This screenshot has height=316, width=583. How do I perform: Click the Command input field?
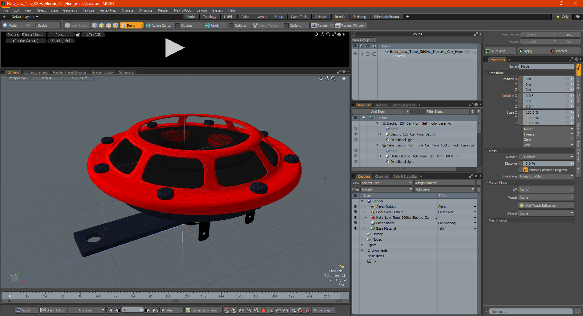531,311
